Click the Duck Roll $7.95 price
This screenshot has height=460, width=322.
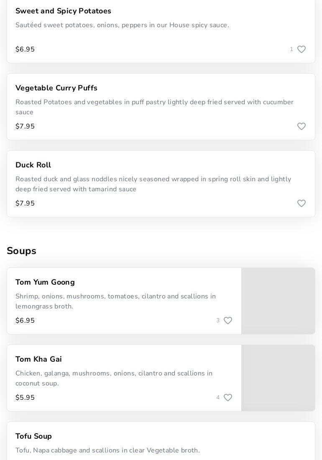(25, 203)
